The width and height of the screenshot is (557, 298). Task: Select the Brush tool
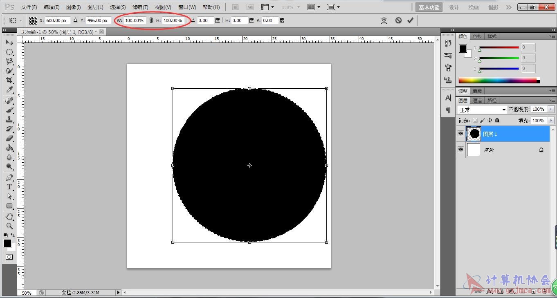[x=9, y=110]
